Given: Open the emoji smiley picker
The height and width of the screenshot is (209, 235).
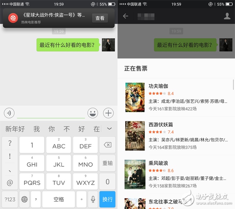Looking at the screenshot, I should pyautogui.click(x=93, y=113).
